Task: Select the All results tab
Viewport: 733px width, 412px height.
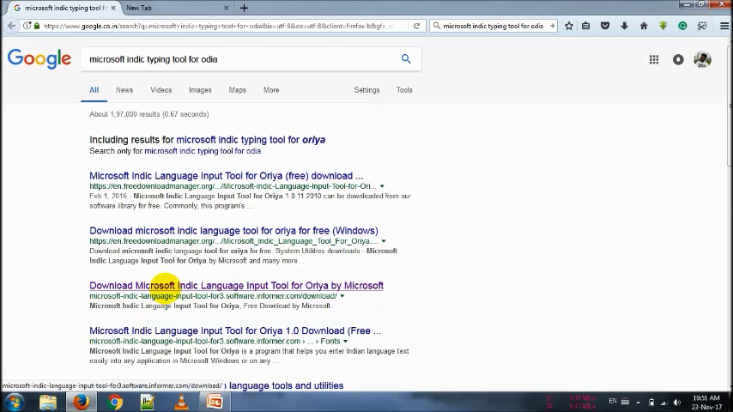Action: click(x=94, y=90)
